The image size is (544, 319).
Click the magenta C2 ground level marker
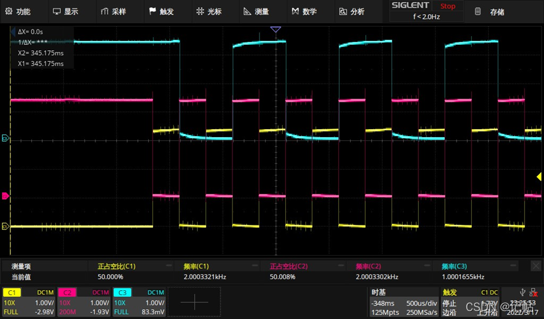(6, 196)
